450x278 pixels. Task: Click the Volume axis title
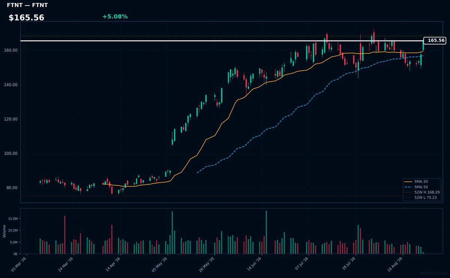4,231
